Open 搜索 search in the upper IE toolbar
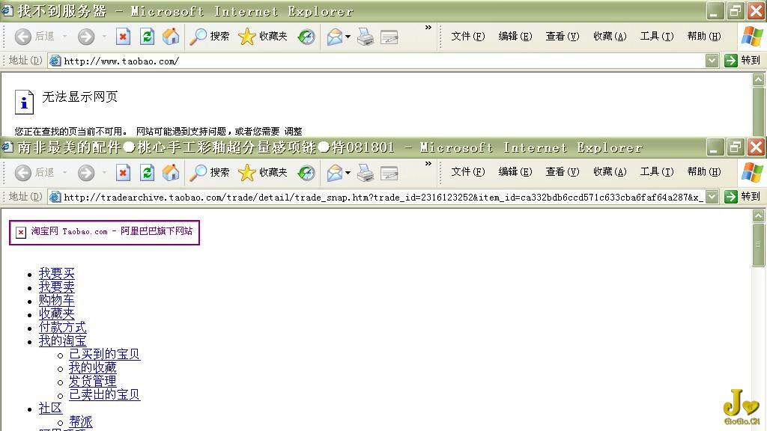 (210, 37)
